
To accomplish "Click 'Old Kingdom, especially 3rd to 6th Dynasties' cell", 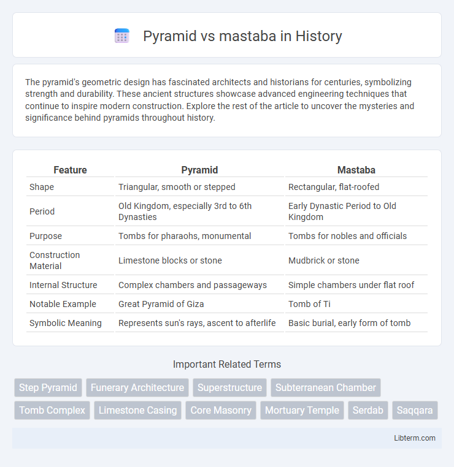I will (199, 211).
